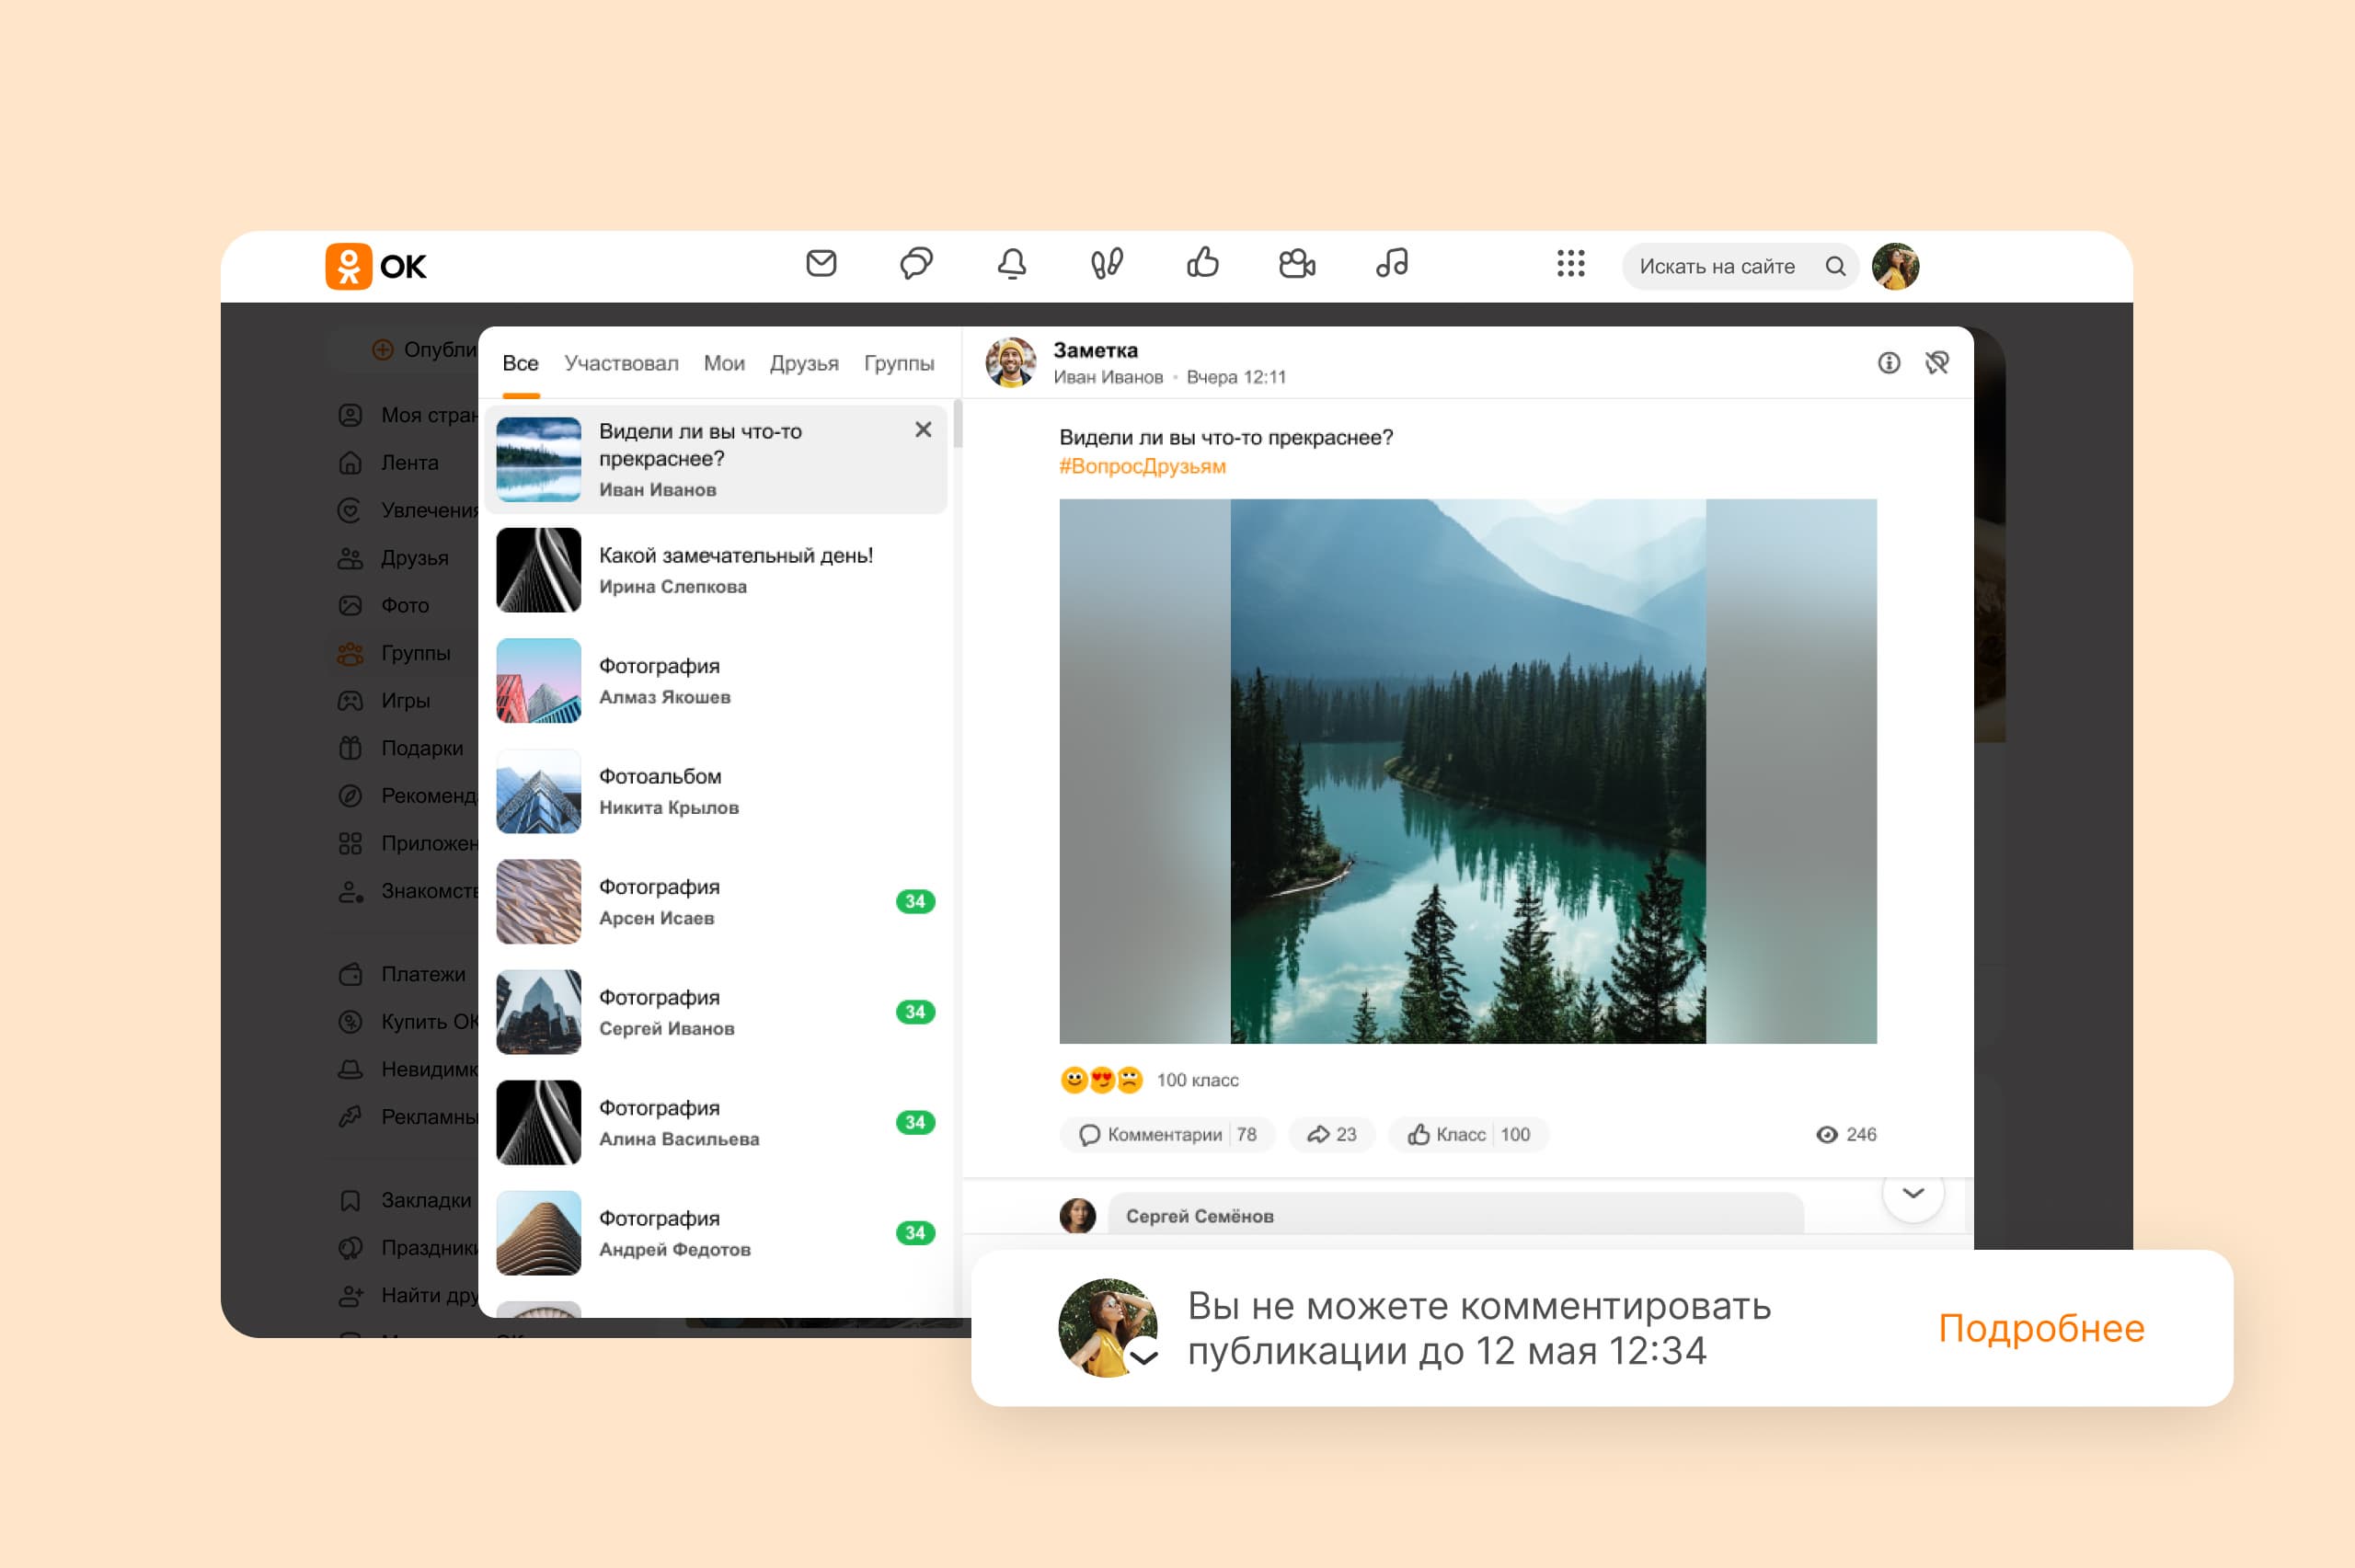Toggle the unsubscribe-from-discussion crossed icon
The image size is (2355, 1568).
pos(1937,363)
